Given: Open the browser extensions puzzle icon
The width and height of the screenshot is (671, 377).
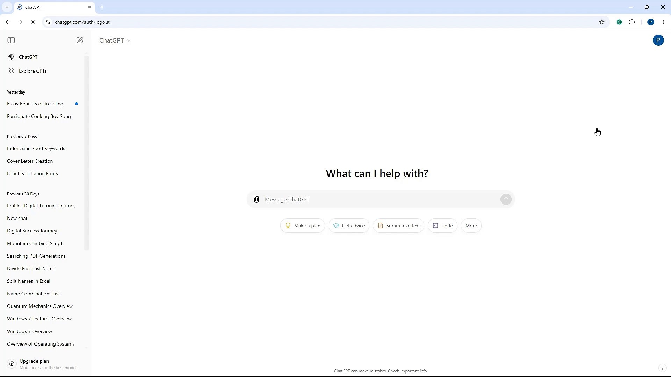Looking at the screenshot, I should [x=632, y=22].
